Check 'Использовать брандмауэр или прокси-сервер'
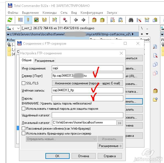 (23, 133)
